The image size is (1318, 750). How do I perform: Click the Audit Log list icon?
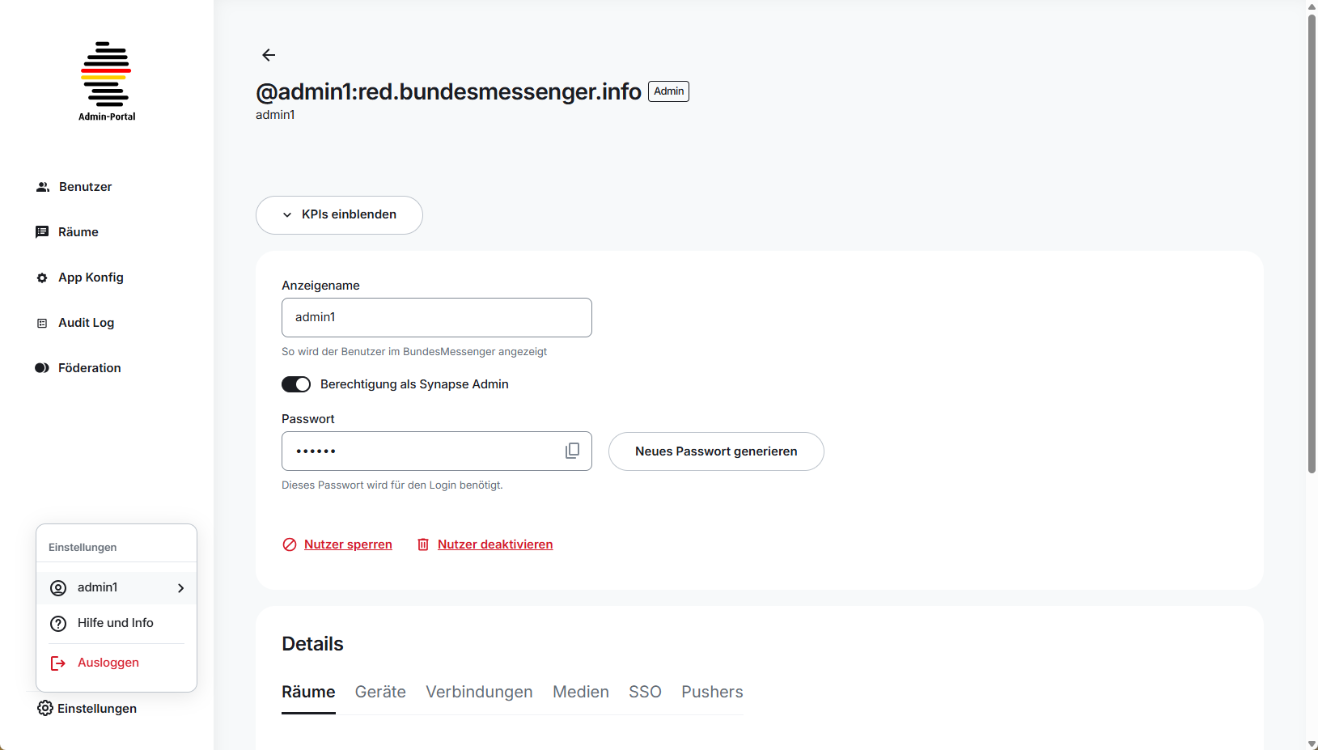[x=42, y=323]
